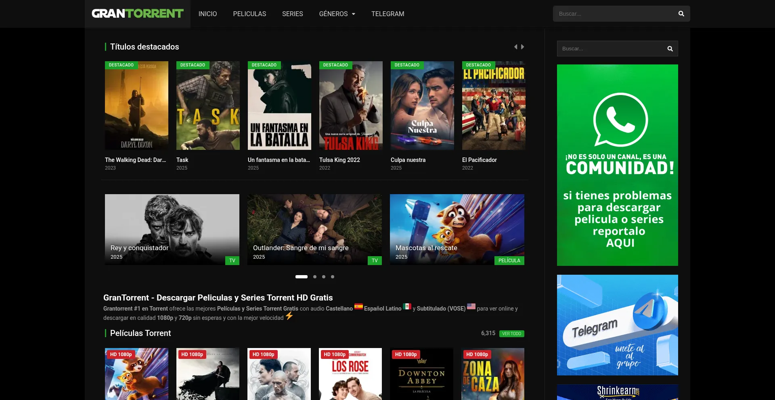The height and width of the screenshot is (400, 775).
Task: Click the GranTorrent logo
Action: [x=137, y=14]
